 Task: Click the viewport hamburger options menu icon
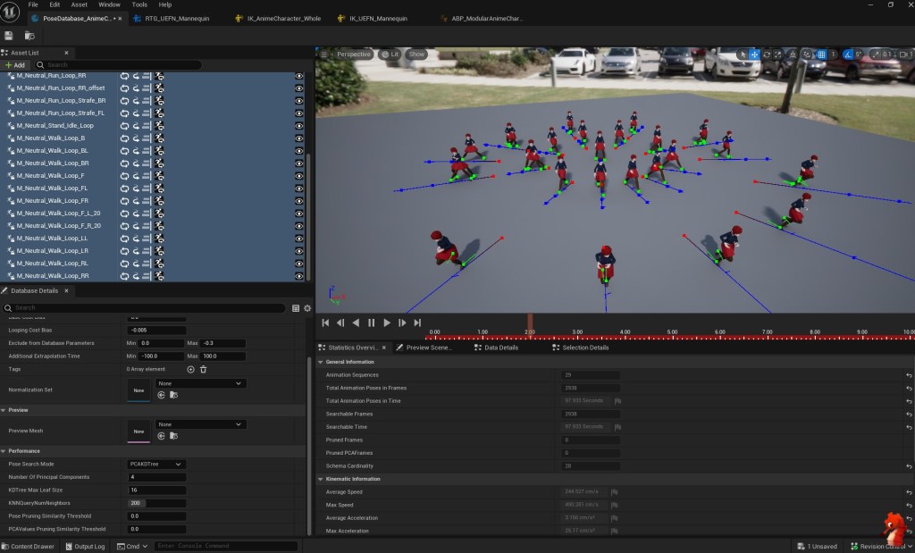pyautogui.click(x=324, y=54)
